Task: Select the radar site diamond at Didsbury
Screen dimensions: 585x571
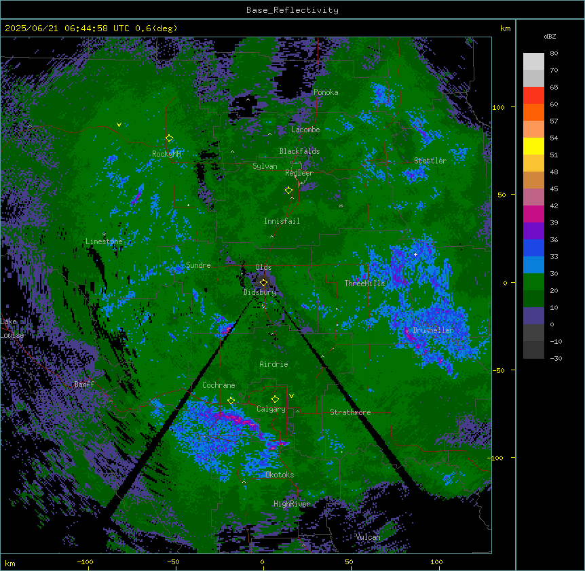Action: pyautogui.click(x=264, y=282)
